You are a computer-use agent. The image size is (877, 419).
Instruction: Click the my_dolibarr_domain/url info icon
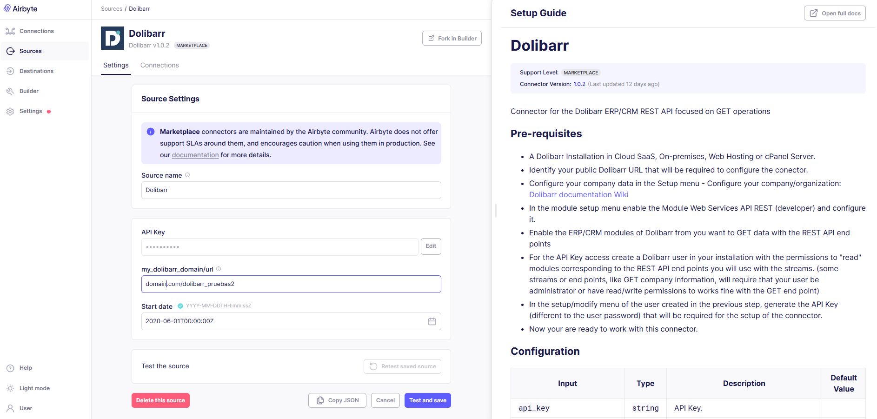pos(219,269)
